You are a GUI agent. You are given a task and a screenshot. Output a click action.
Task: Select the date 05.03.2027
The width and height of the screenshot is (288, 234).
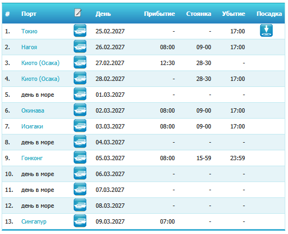click(x=110, y=158)
